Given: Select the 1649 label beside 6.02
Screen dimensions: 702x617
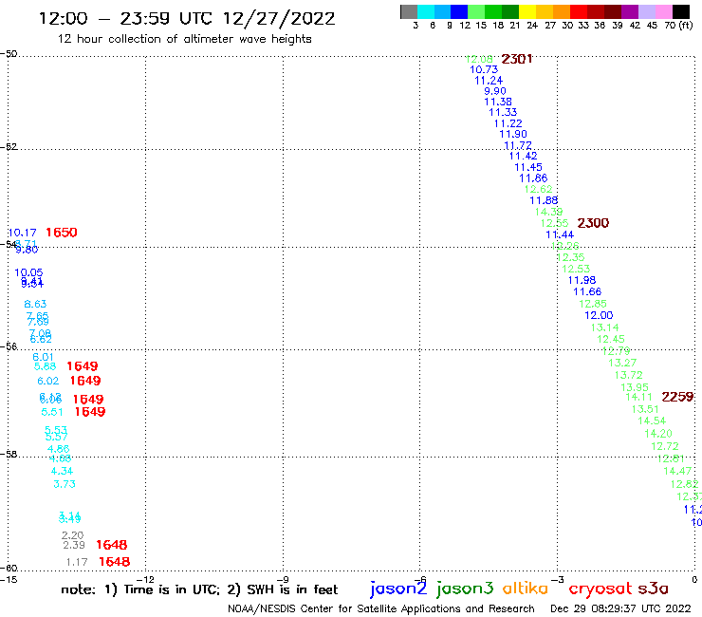Looking at the screenshot, I should [x=85, y=381].
